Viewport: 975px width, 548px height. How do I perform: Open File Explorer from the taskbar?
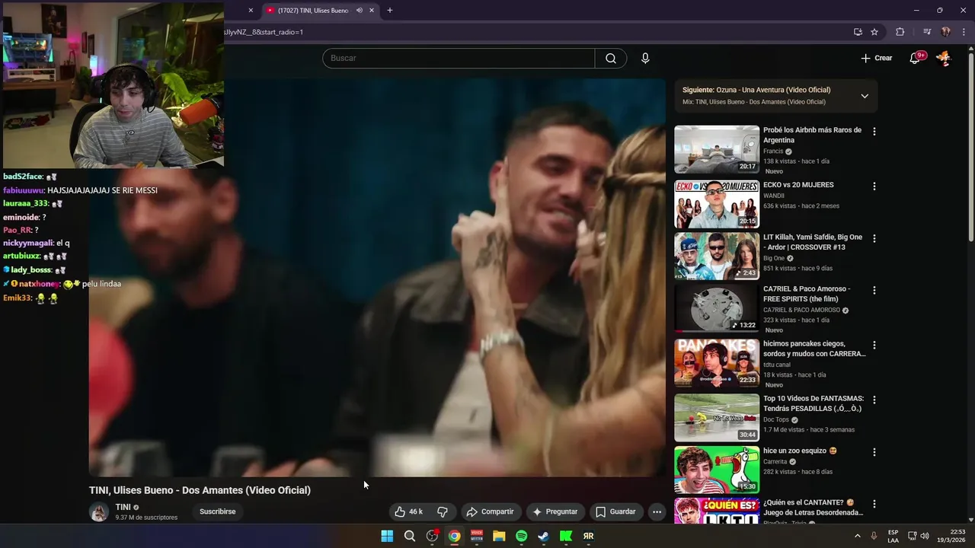click(x=499, y=536)
